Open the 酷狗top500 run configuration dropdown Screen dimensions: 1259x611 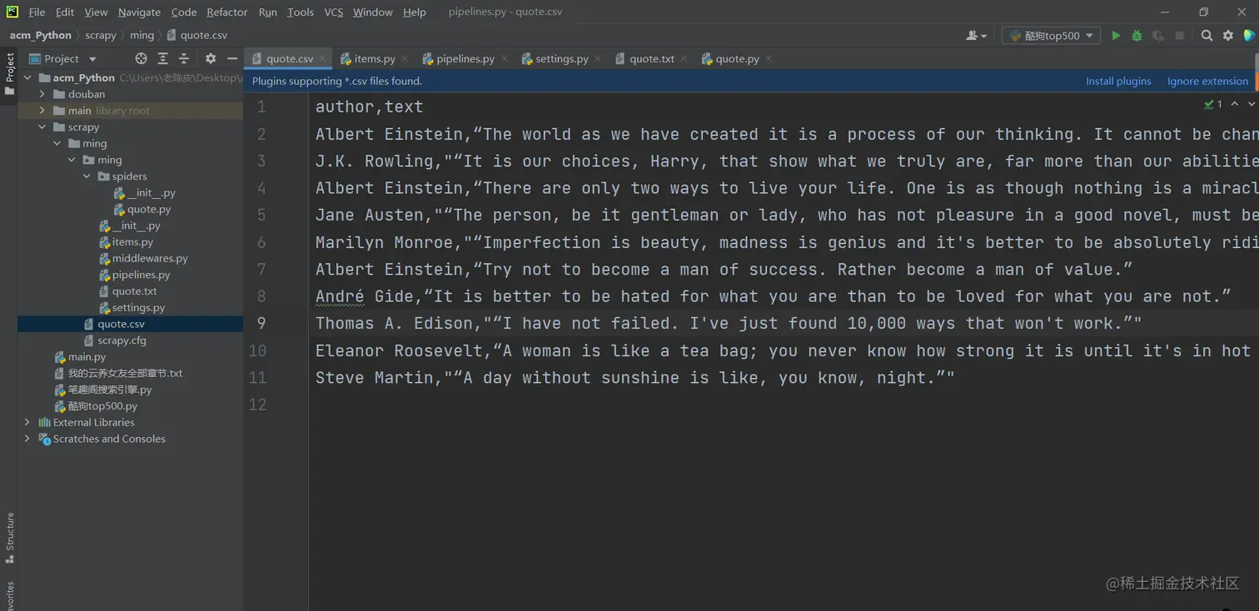(x=1051, y=36)
